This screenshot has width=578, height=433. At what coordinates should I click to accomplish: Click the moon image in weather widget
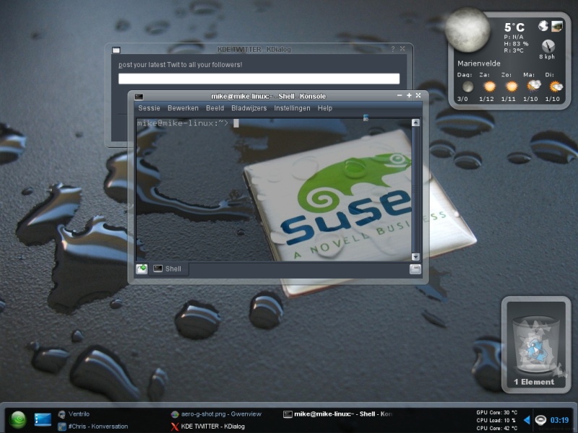point(467,30)
